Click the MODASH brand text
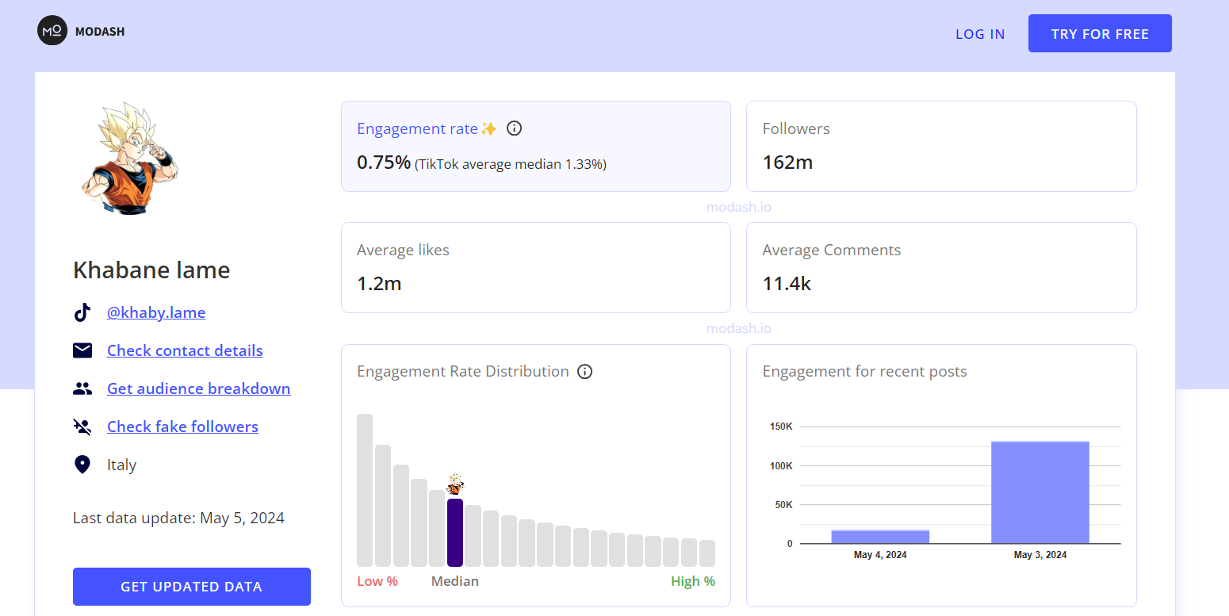The width and height of the screenshot is (1229, 616). (100, 32)
